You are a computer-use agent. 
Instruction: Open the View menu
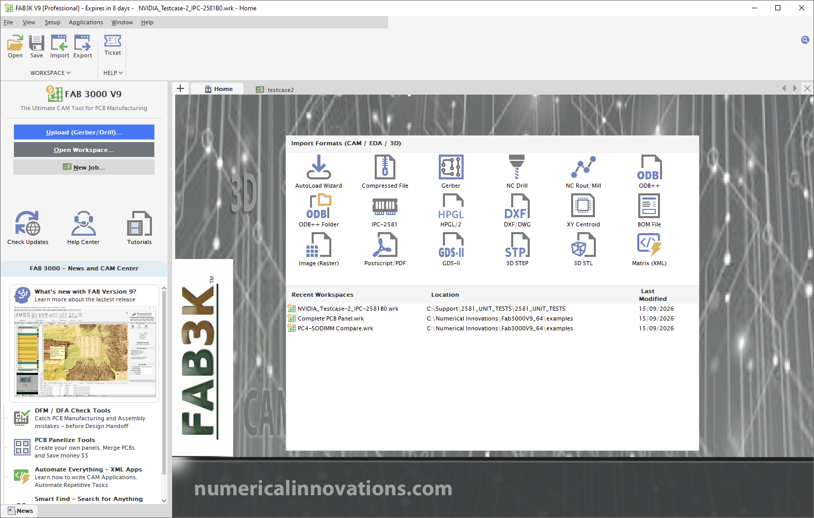[x=29, y=22]
